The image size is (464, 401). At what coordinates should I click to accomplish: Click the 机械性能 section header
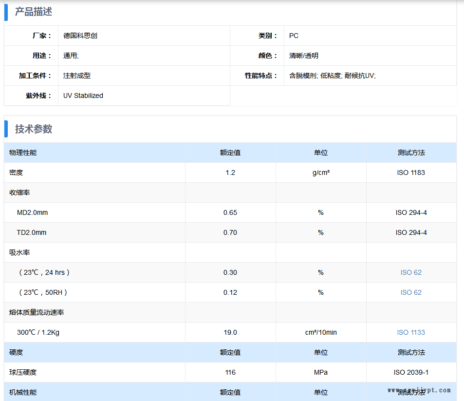coord(23,392)
